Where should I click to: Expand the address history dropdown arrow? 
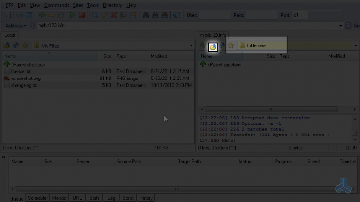[341, 26]
